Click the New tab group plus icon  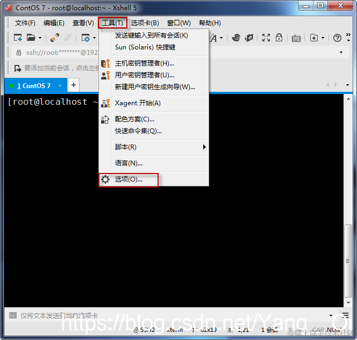[x=314, y=38]
